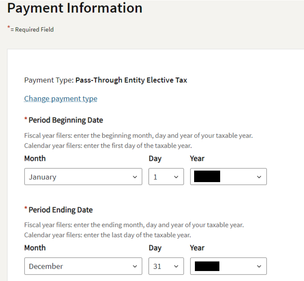Click the chevron in the beginning Year field
Image resolution: width=304 pixels, height=281 pixels.
click(x=259, y=177)
